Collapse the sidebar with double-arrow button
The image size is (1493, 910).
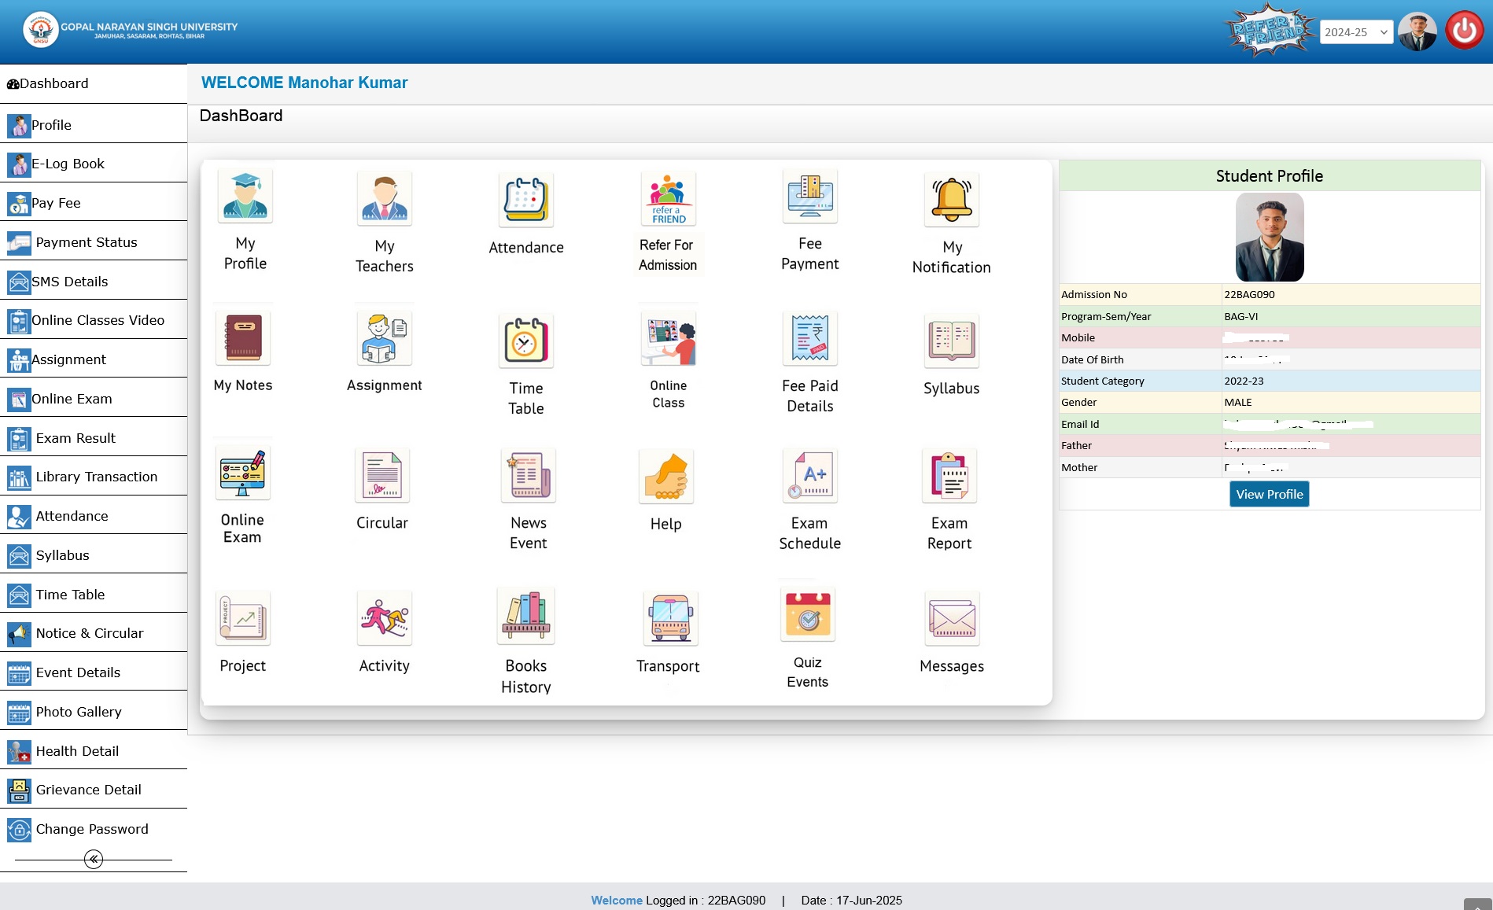coord(94,859)
